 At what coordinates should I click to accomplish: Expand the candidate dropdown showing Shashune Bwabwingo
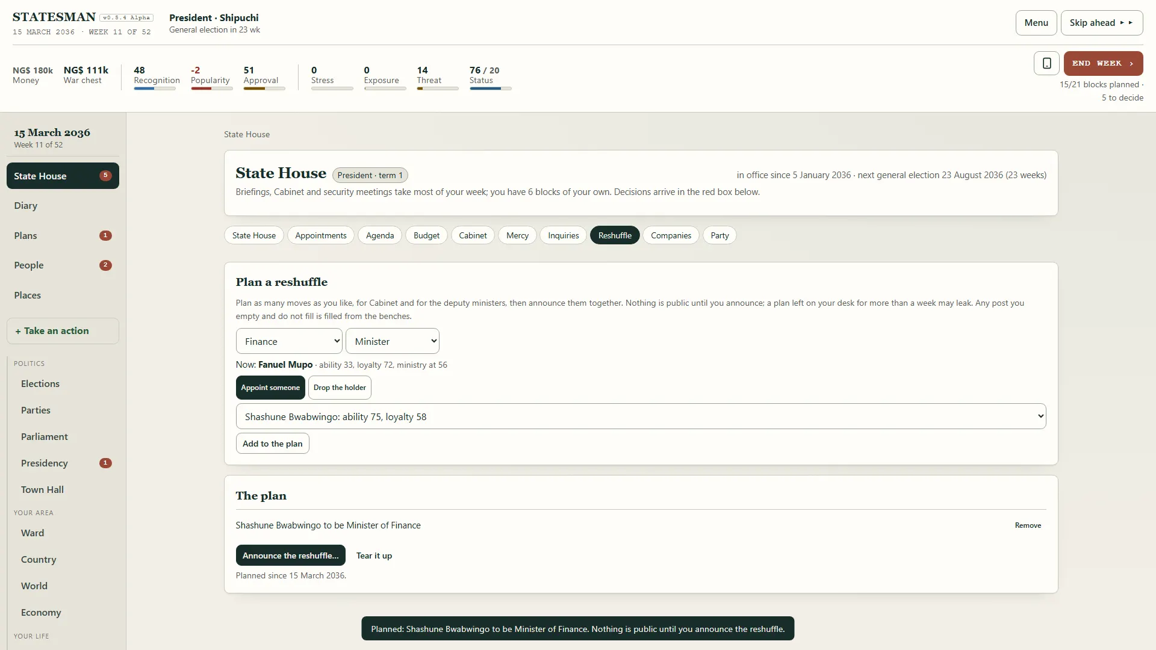coord(641,416)
